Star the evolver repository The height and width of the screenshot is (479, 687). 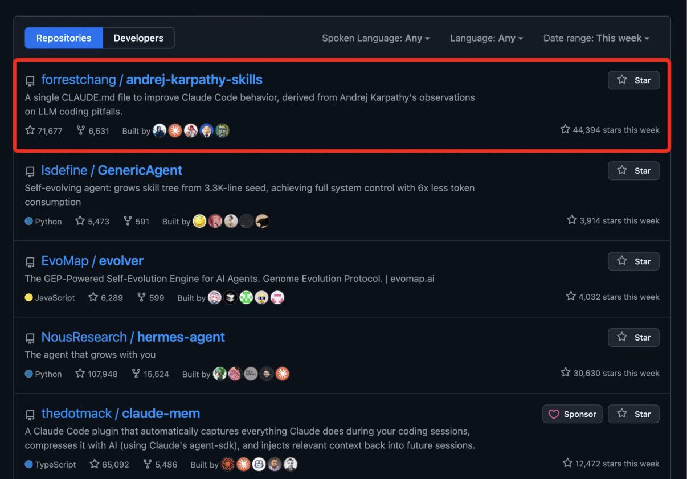coord(633,261)
